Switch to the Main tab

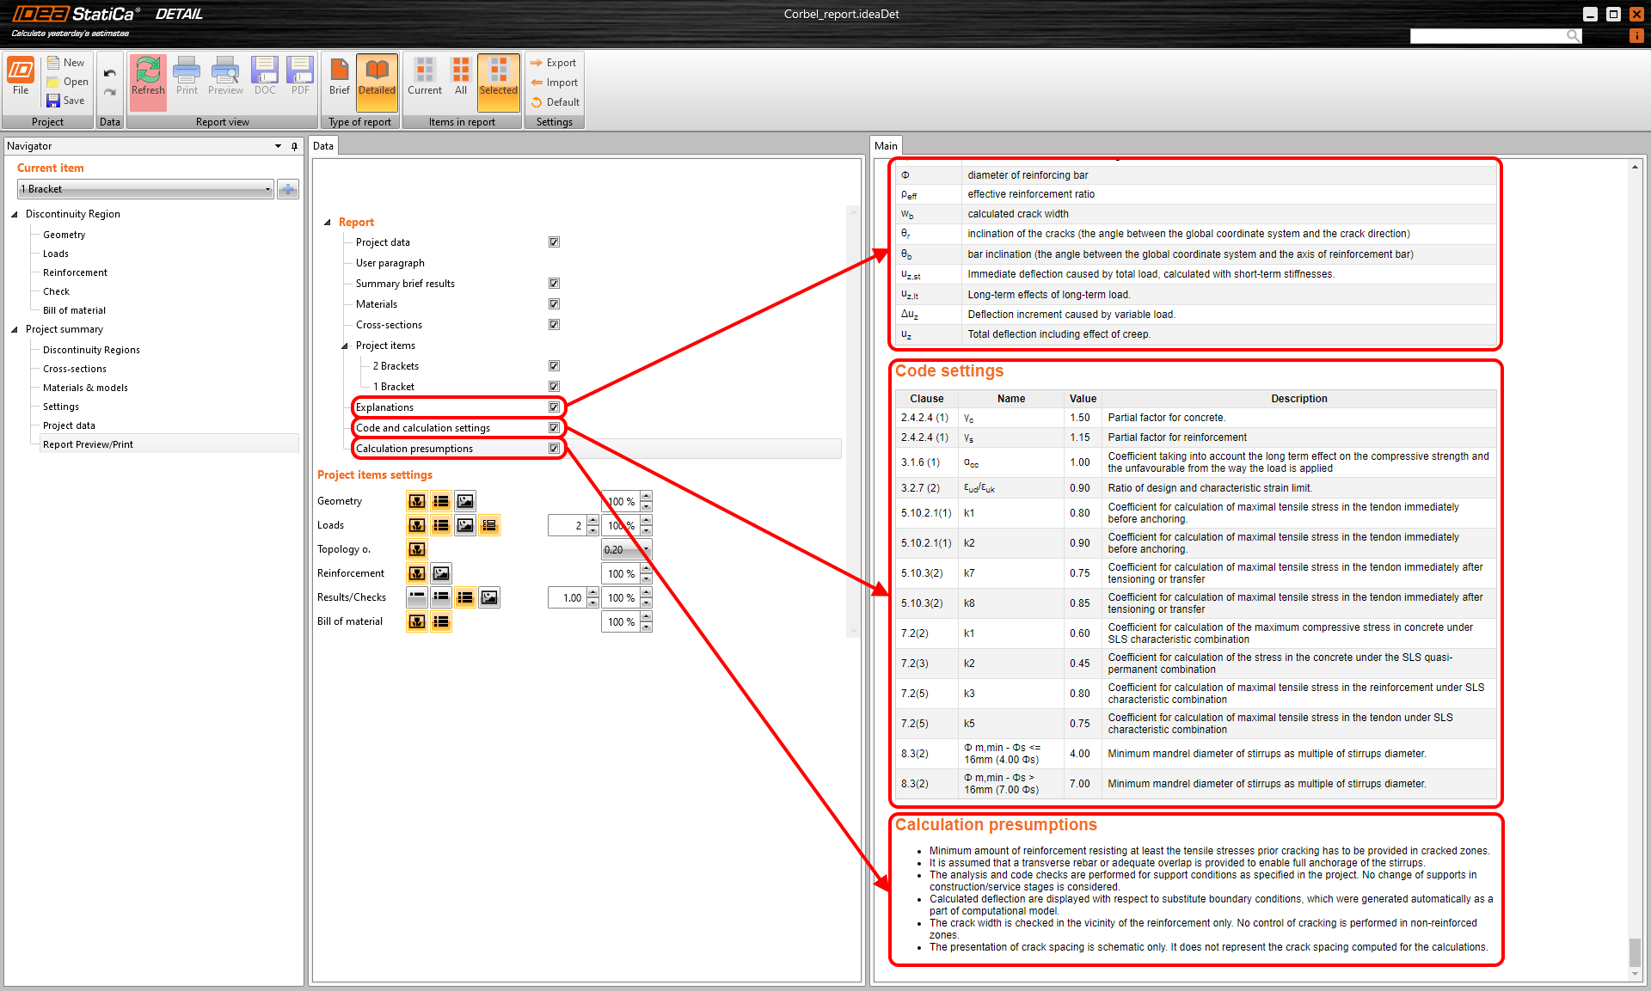886,146
